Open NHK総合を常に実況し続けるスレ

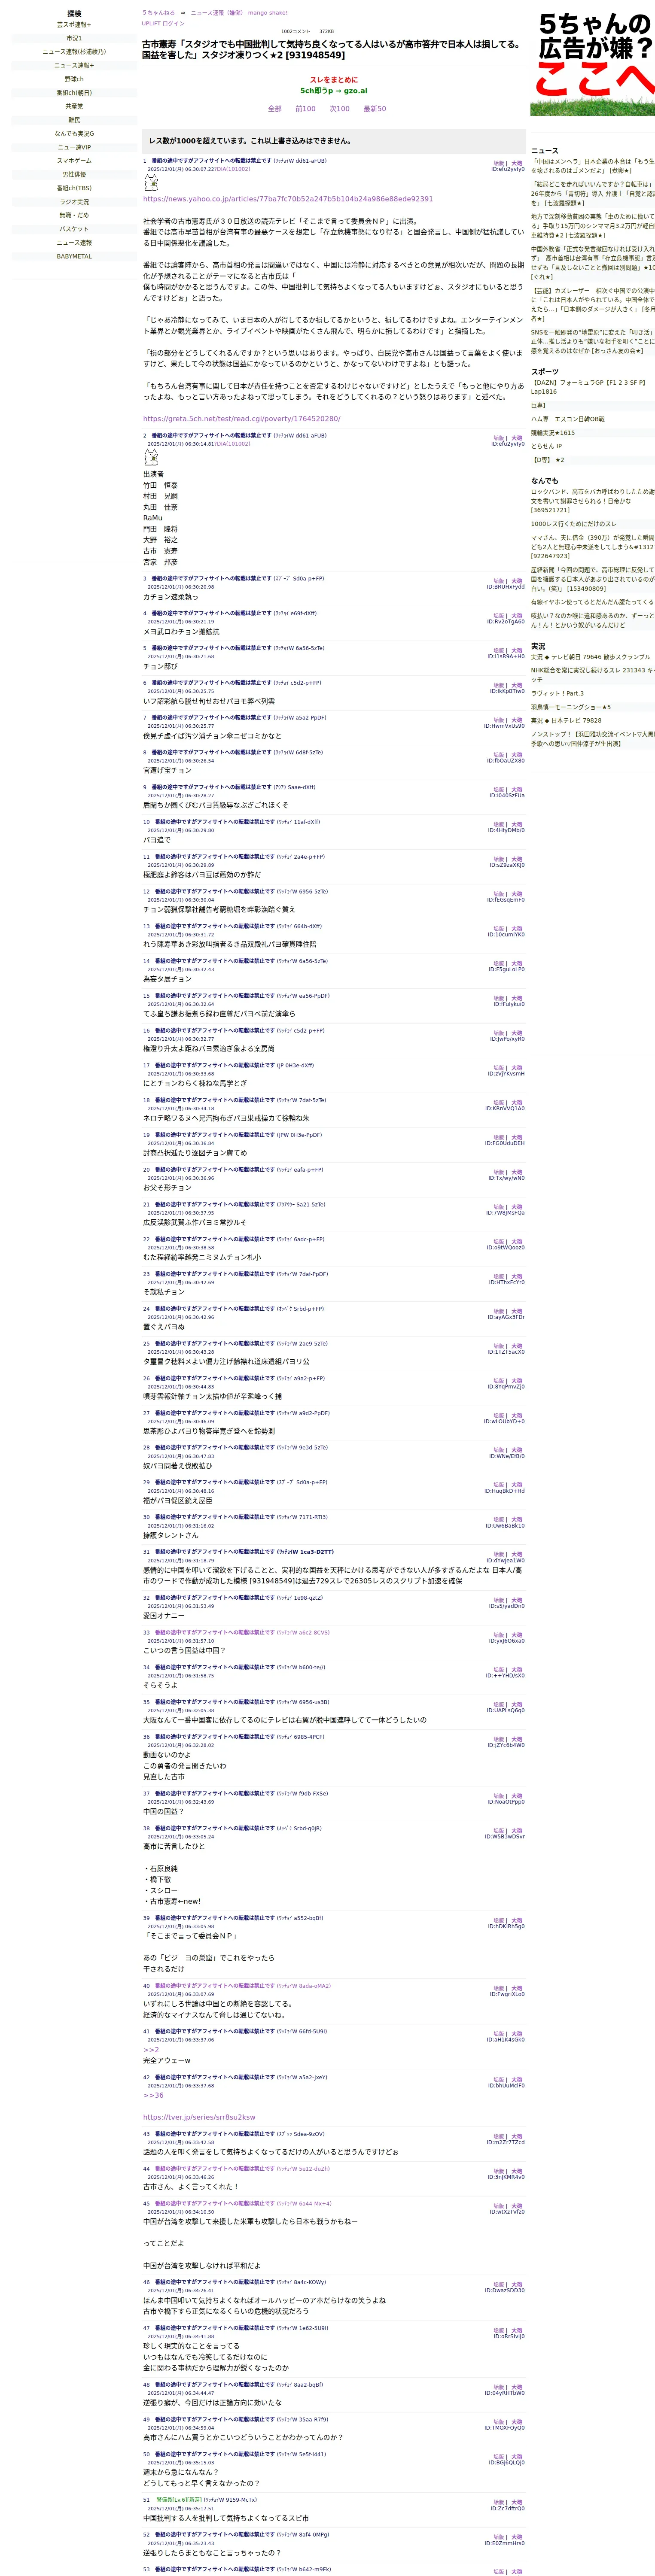click(x=593, y=675)
